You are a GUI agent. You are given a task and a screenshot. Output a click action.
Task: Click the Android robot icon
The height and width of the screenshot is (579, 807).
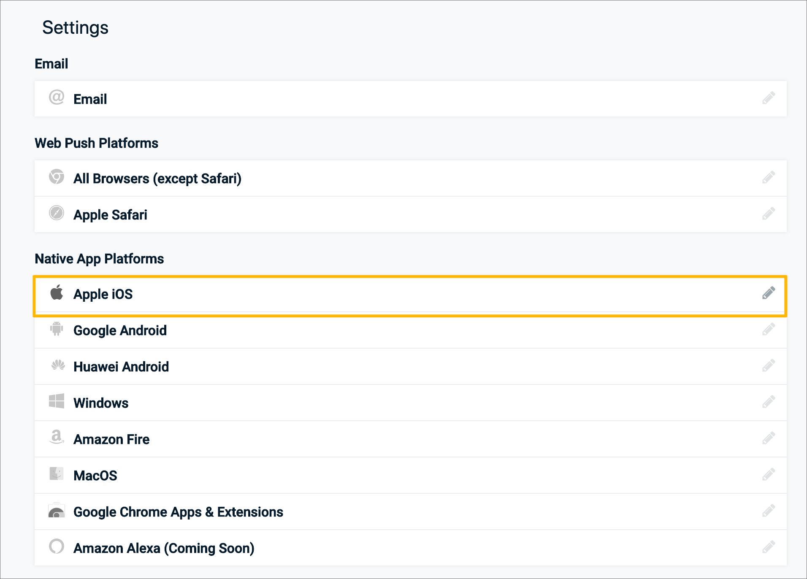57,329
